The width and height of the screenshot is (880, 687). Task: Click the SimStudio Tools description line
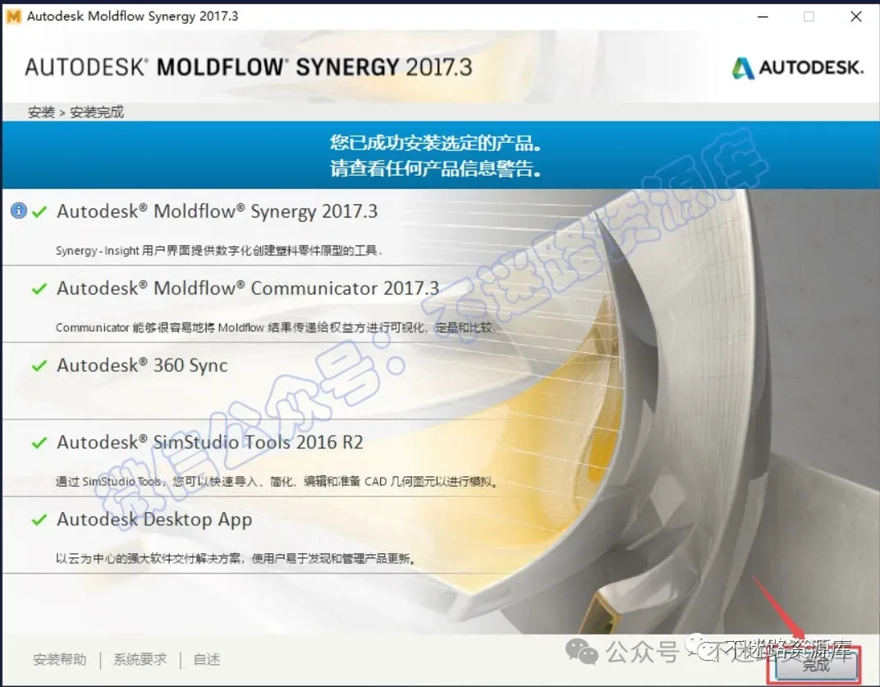point(277,482)
